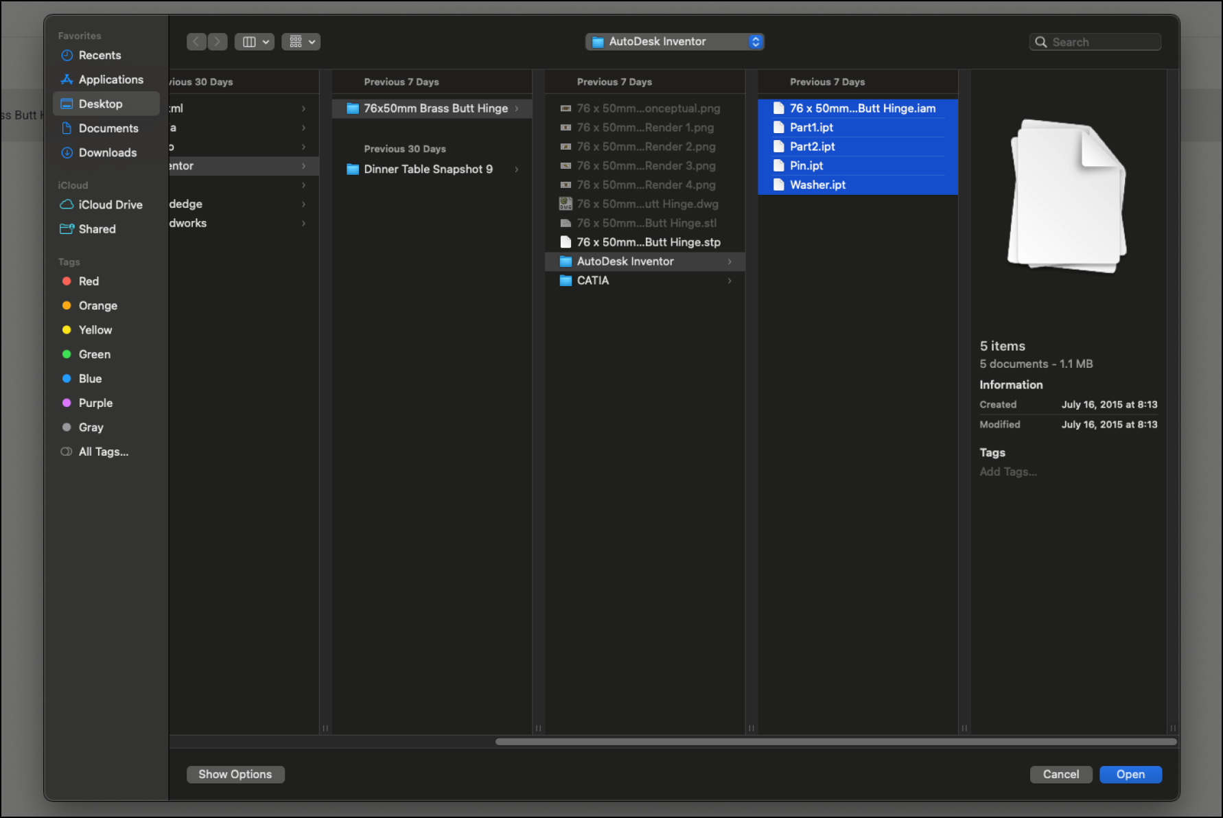Select the Pin.ipt file
This screenshot has width=1223, height=818.
[806, 165]
